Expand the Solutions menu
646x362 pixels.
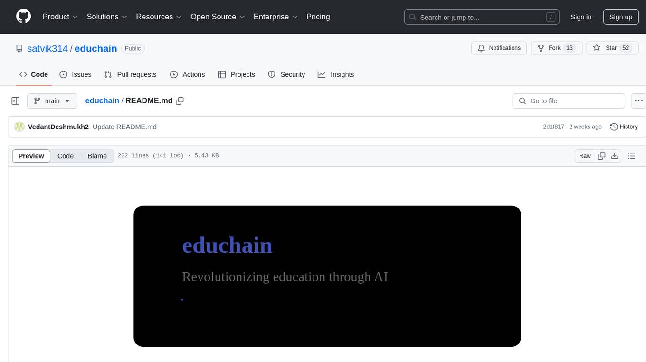107,17
